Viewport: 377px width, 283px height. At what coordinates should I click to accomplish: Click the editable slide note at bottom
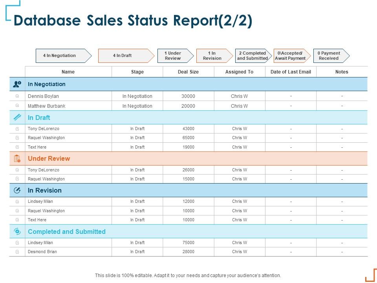[188, 275]
